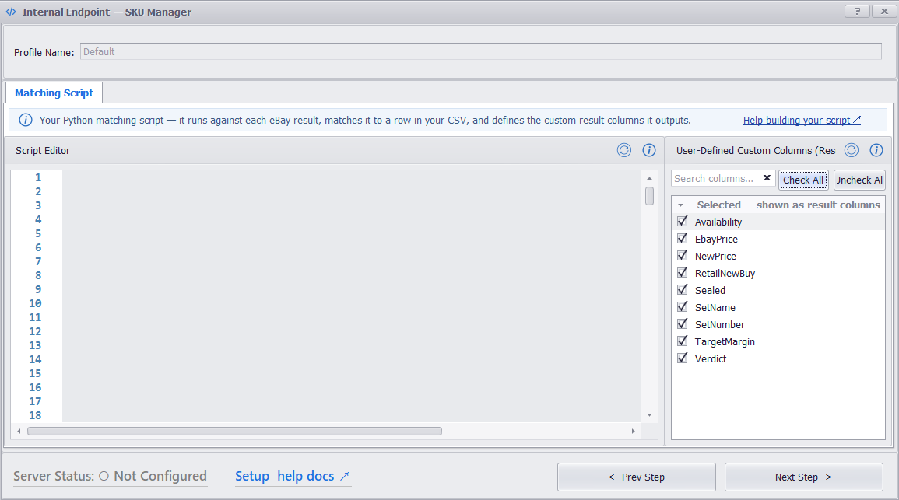899x500 pixels.
Task: Disable the Verdict column checkbox
Action: coord(683,358)
